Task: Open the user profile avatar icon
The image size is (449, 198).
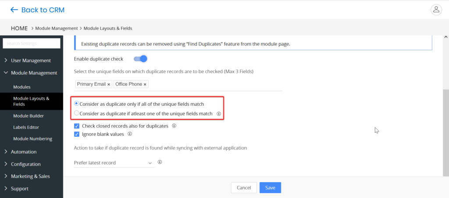Action: tap(436, 9)
